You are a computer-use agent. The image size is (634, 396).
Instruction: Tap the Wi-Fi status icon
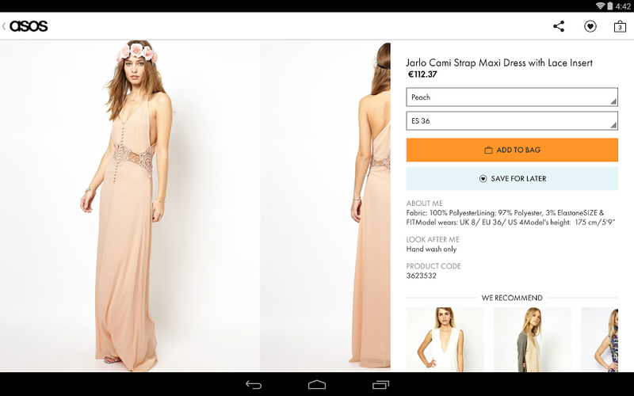pyautogui.click(x=601, y=6)
